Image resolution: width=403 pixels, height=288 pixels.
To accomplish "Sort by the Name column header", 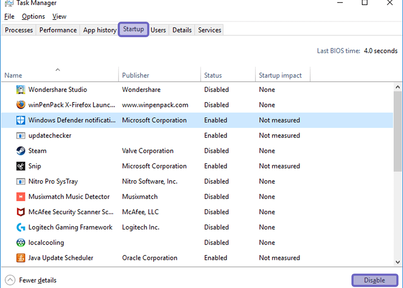I will [60, 74].
